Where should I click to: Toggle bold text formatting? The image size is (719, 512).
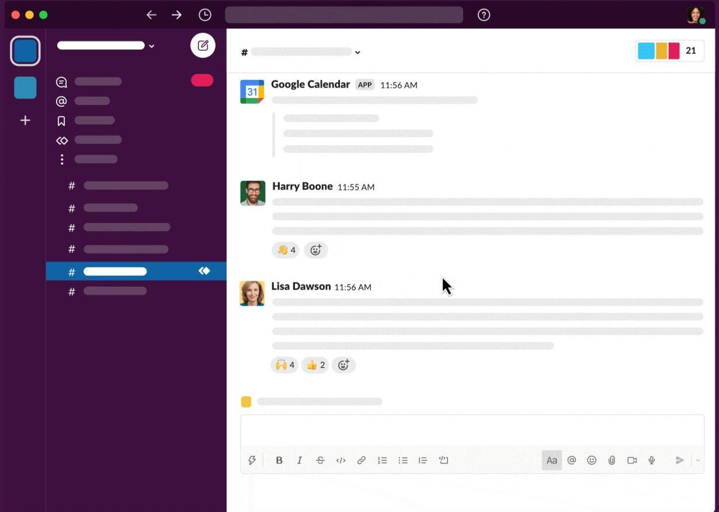tap(279, 460)
